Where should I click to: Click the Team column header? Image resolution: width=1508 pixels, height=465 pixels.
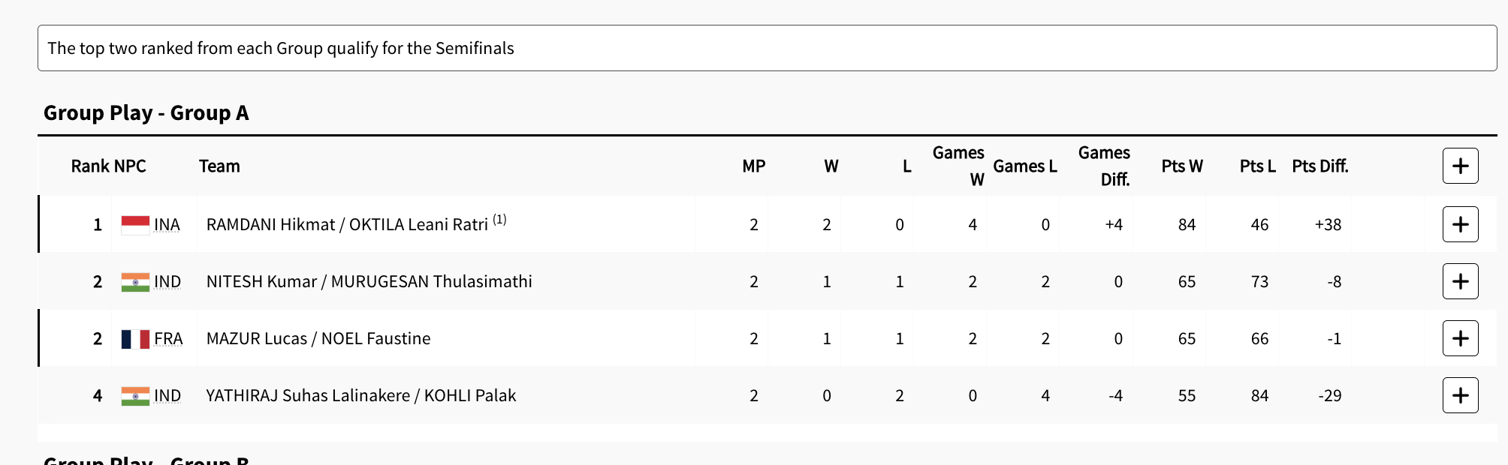[x=219, y=166]
